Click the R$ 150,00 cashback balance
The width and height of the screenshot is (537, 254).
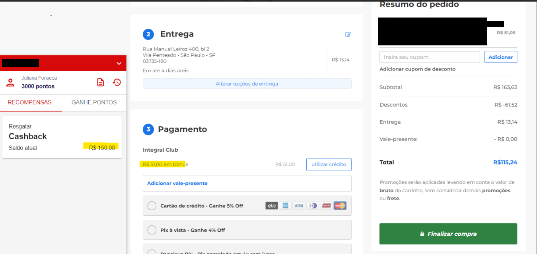102,148
